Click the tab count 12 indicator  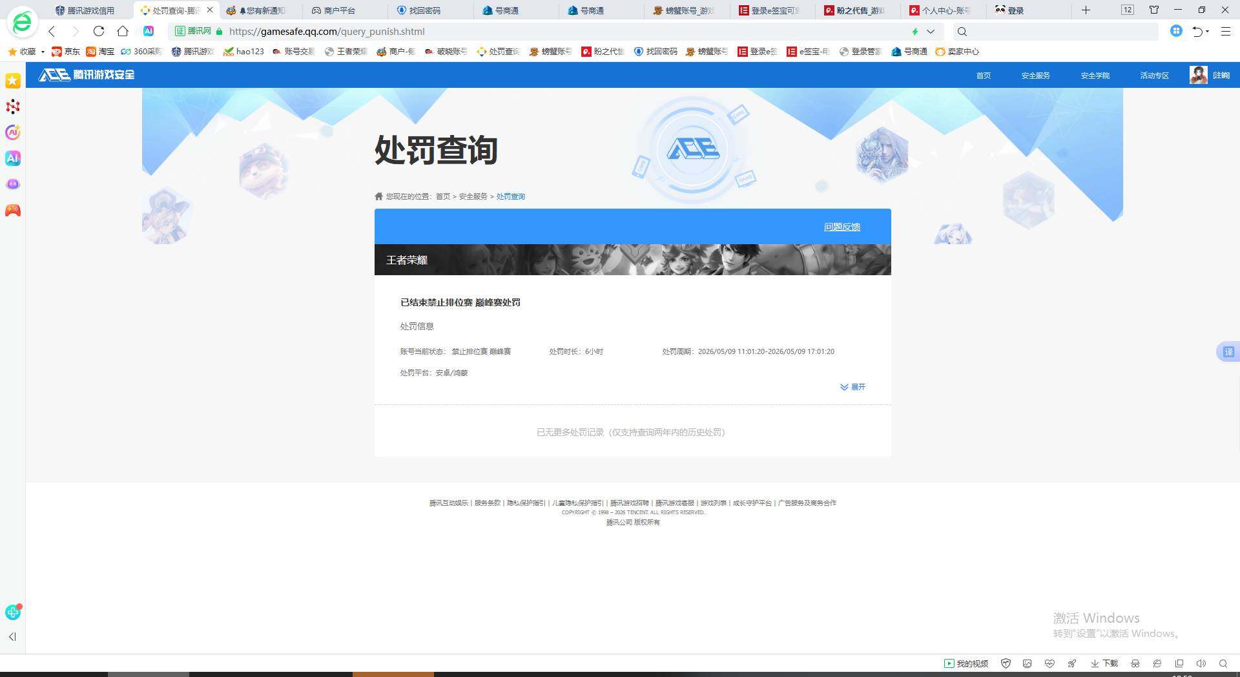(x=1127, y=10)
